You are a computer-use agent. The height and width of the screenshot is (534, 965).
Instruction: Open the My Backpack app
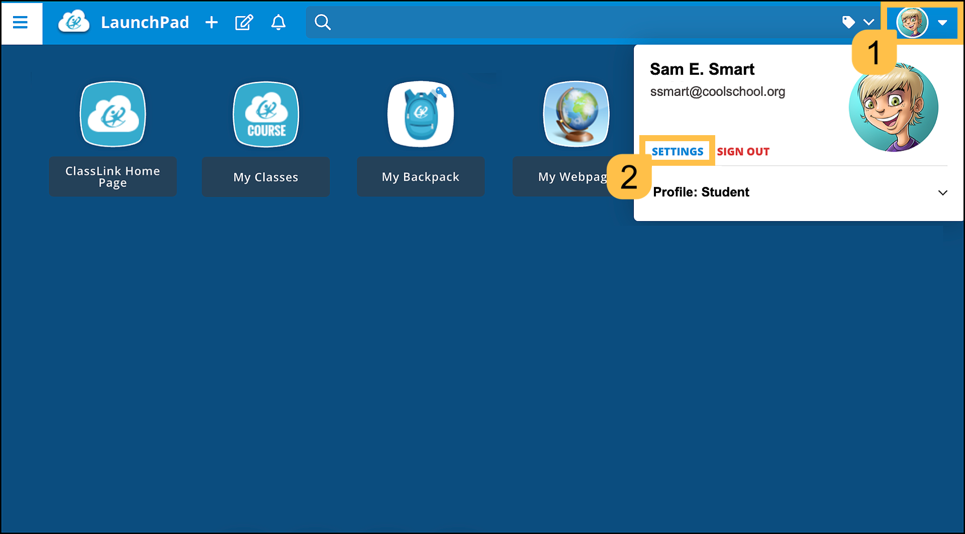point(421,114)
